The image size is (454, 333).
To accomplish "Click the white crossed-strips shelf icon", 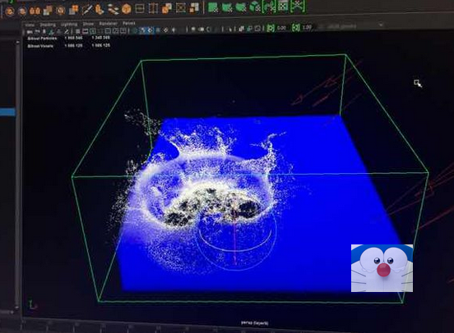I will point(113,10).
